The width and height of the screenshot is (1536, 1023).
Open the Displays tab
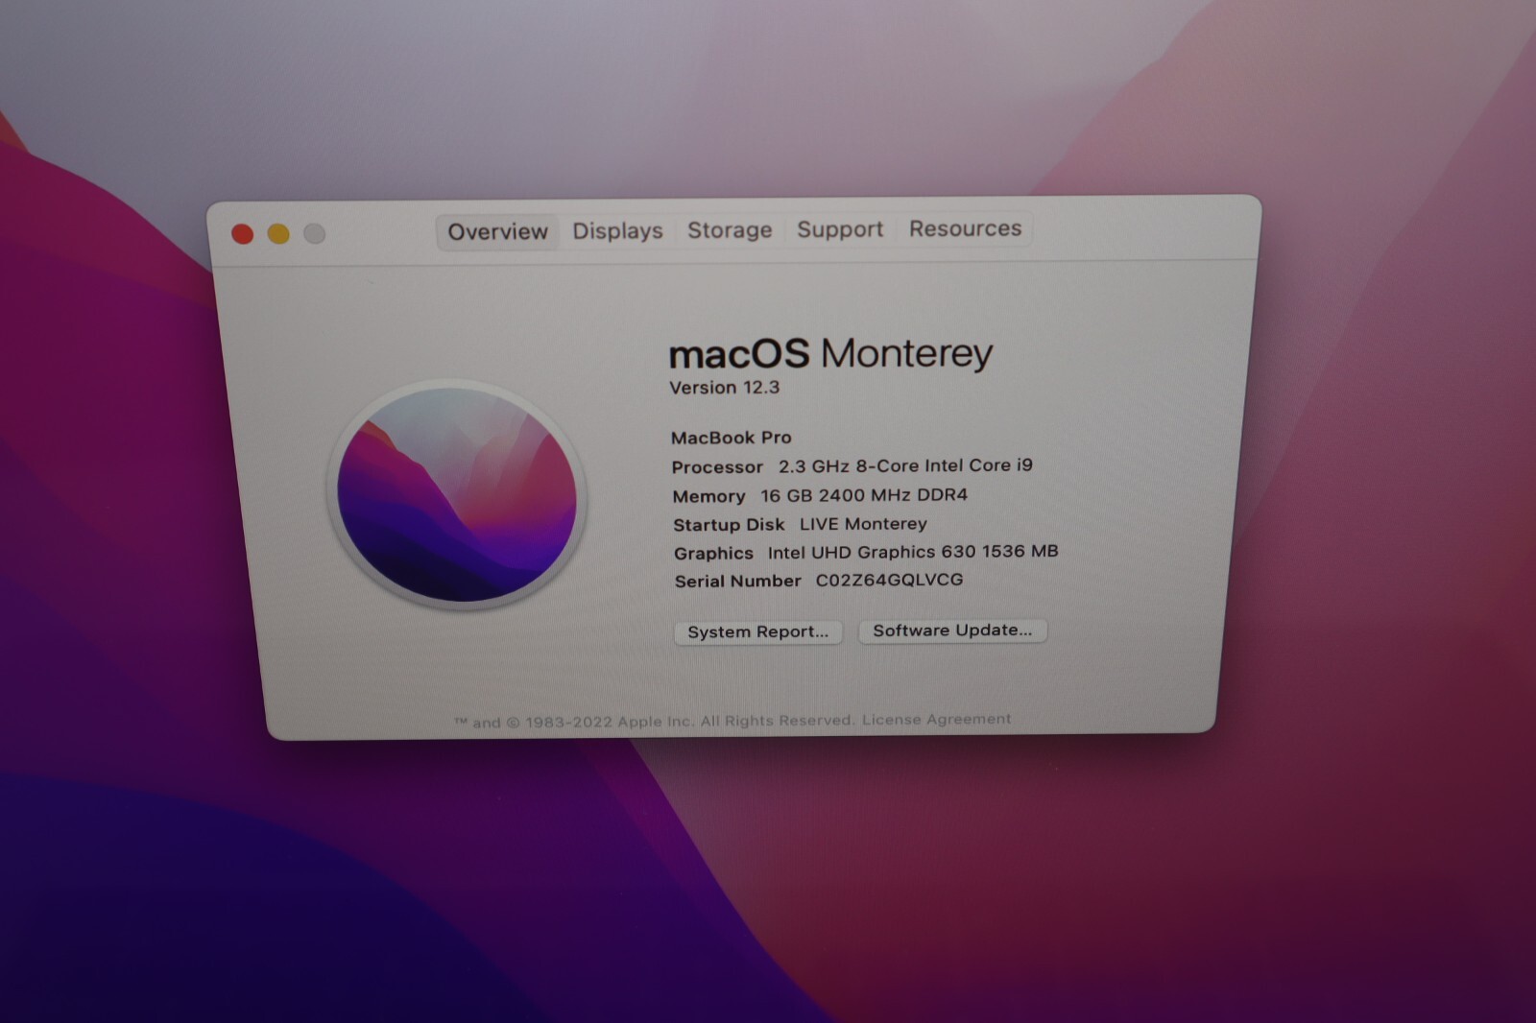(x=617, y=231)
